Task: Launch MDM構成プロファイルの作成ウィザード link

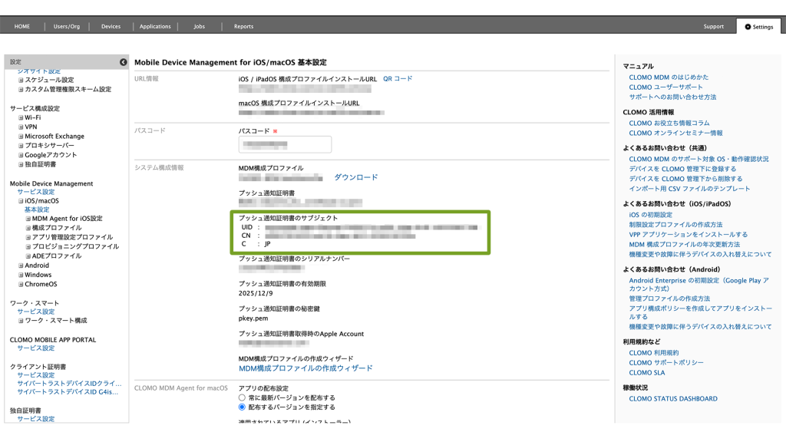Action: [x=305, y=368]
